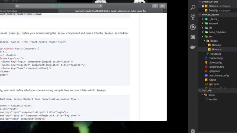Click the 'Scene' inline code in paragraph
Screen dimensions: 237x133
click(61, 33)
